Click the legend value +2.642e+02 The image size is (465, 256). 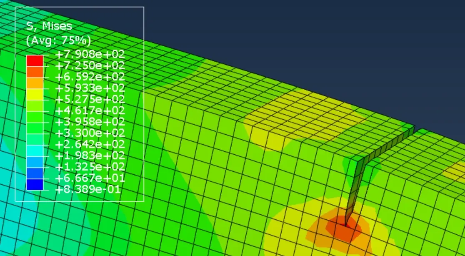pos(90,144)
